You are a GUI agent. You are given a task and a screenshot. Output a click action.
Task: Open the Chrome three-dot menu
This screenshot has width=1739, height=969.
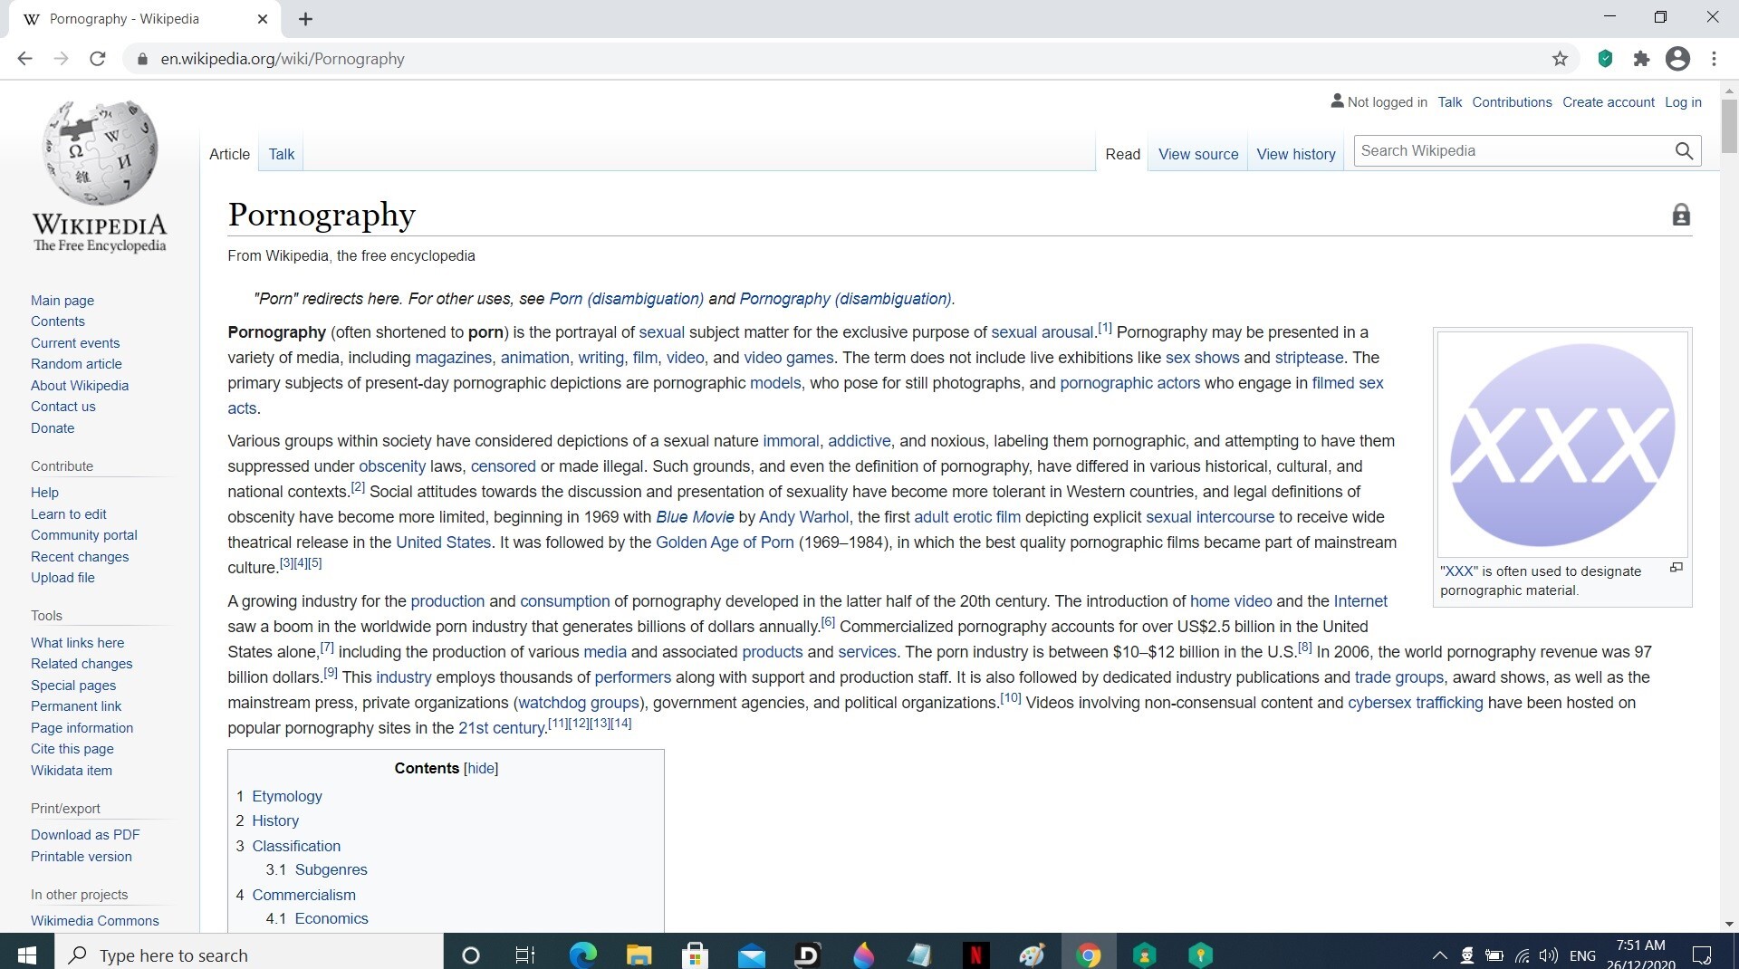click(x=1714, y=59)
